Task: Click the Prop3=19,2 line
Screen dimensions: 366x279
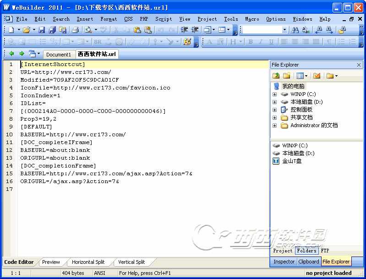Action: [38, 119]
